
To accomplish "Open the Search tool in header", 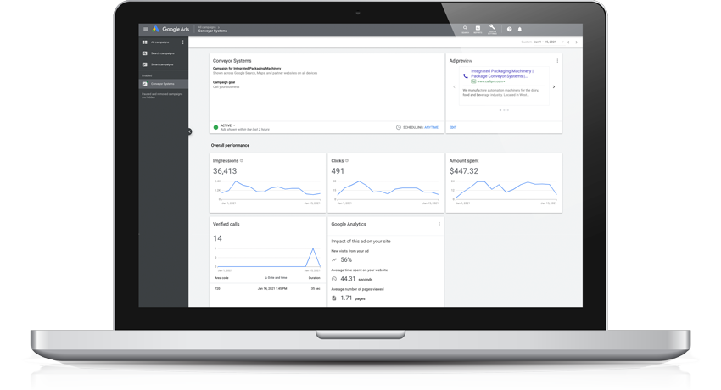I will pyautogui.click(x=465, y=29).
